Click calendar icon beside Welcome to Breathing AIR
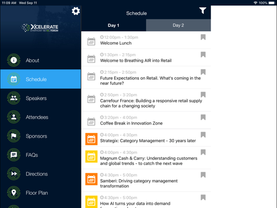The image size is (277, 208). 91,59
